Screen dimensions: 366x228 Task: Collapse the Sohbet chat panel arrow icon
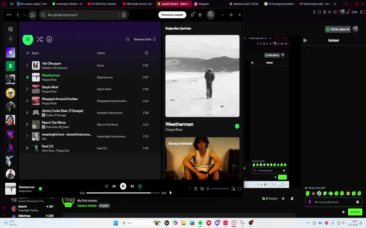click(305, 41)
